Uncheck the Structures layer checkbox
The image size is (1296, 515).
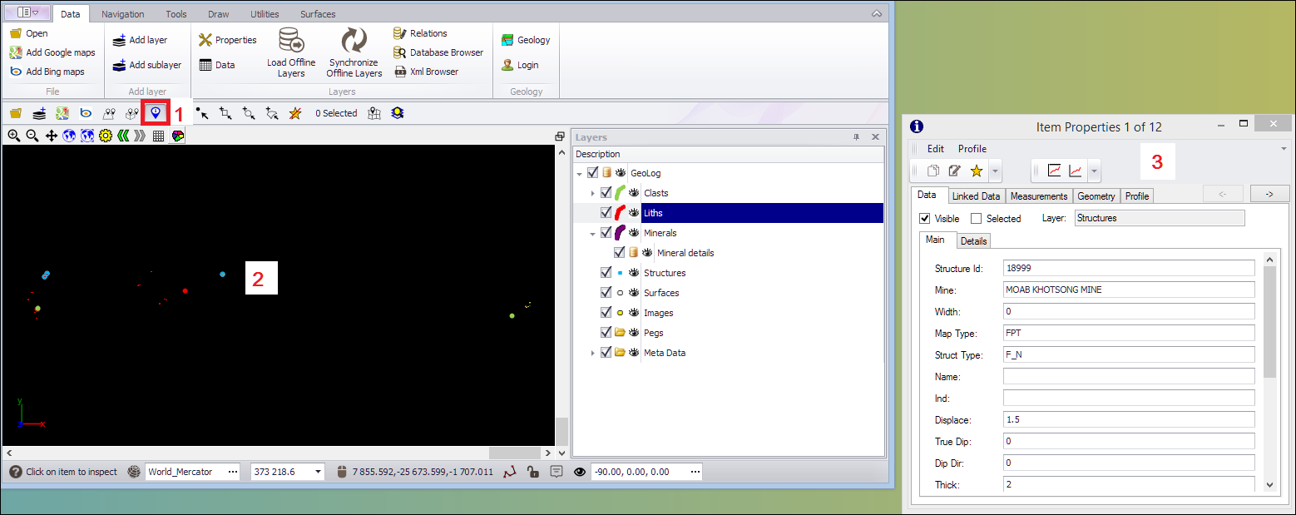606,273
